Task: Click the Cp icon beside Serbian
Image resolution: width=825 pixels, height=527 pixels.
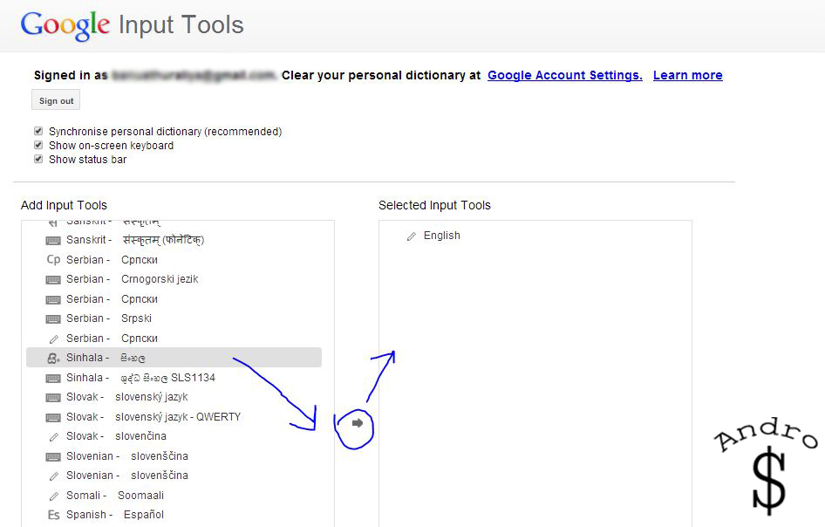Action: (53, 259)
